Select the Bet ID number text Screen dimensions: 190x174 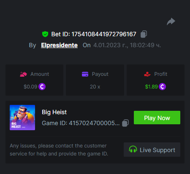[104, 34]
